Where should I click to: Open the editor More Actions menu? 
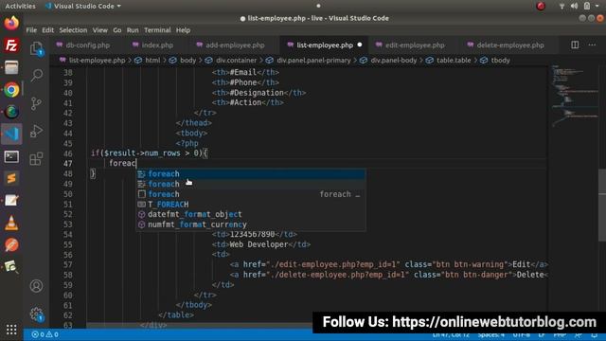click(592, 45)
